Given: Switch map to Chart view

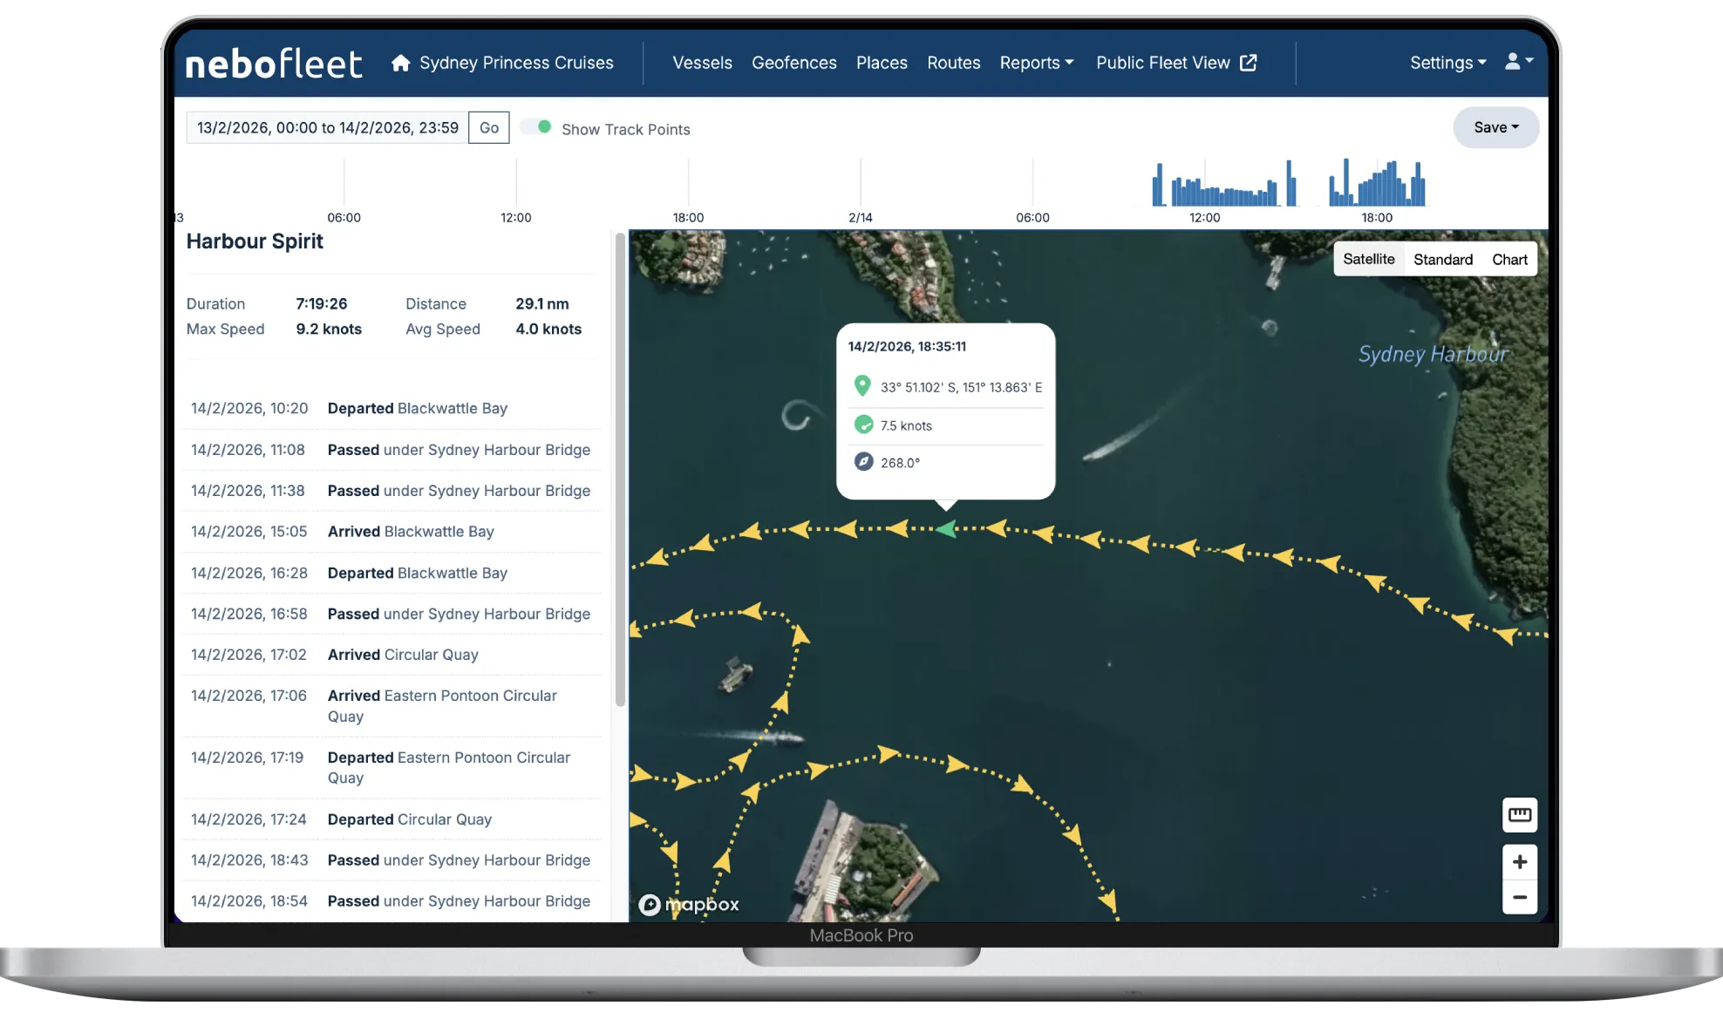Looking at the screenshot, I should (x=1508, y=260).
